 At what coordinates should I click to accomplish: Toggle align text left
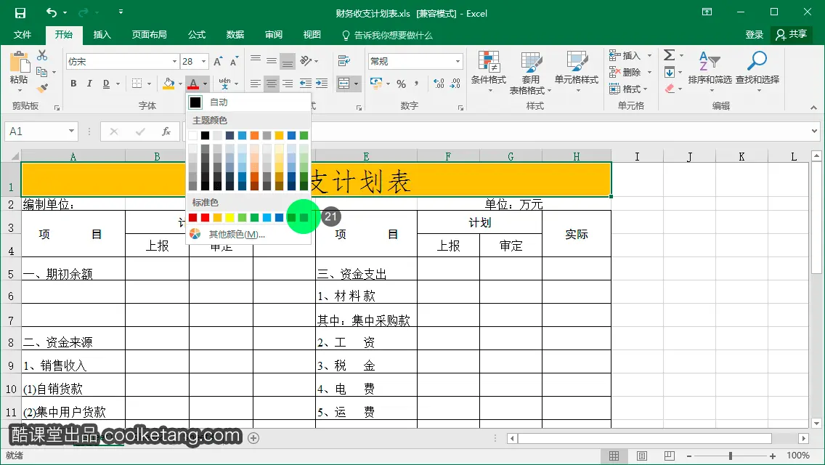pyautogui.click(x=255, y=84)
